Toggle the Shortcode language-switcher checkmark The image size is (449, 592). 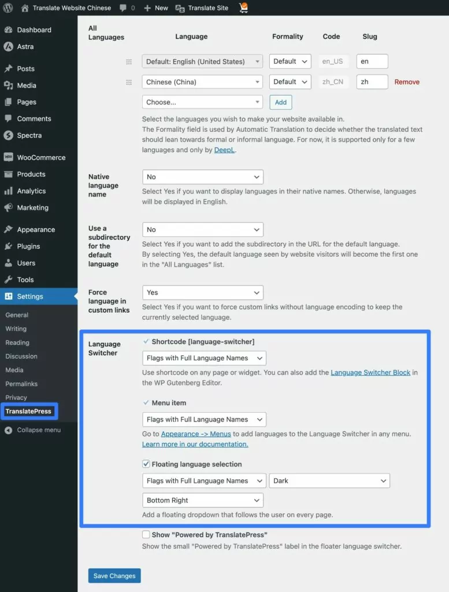146,341
